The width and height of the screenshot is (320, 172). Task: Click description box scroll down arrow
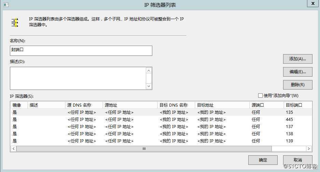click(149, 86)
